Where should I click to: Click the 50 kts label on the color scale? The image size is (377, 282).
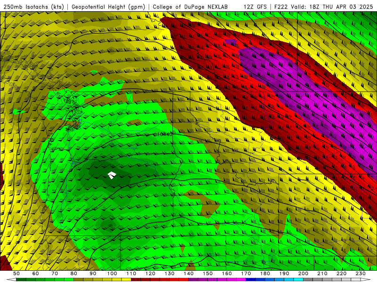coord(16,274)
